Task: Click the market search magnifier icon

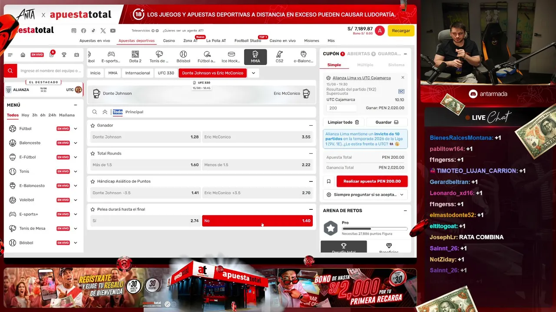Action: (x=95, y=112)
